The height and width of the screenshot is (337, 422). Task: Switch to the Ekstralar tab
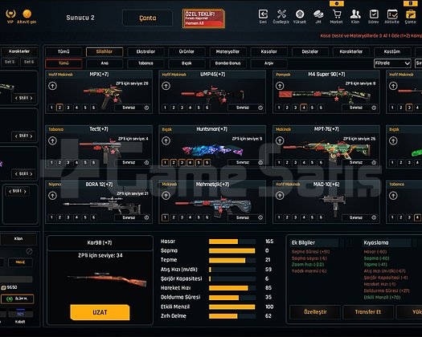tap(145, 51)
